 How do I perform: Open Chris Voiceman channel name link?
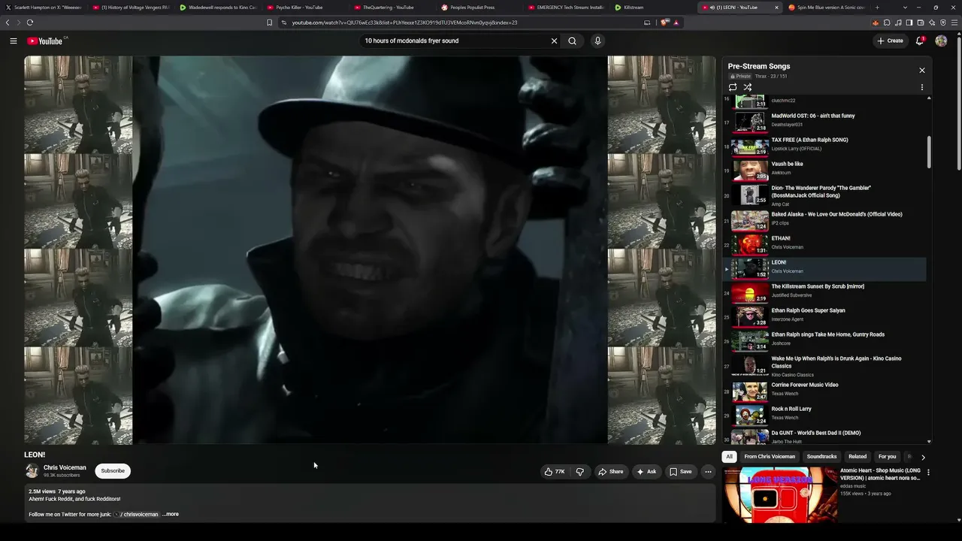coord(65,467)
